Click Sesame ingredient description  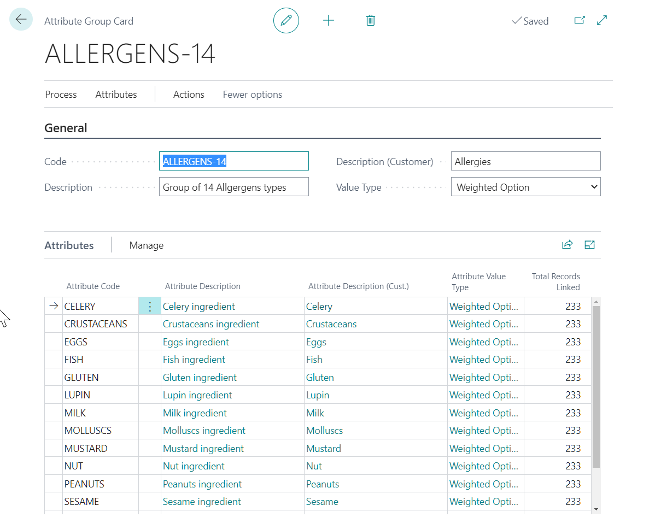pyautogui.click(x=202, y=502)
